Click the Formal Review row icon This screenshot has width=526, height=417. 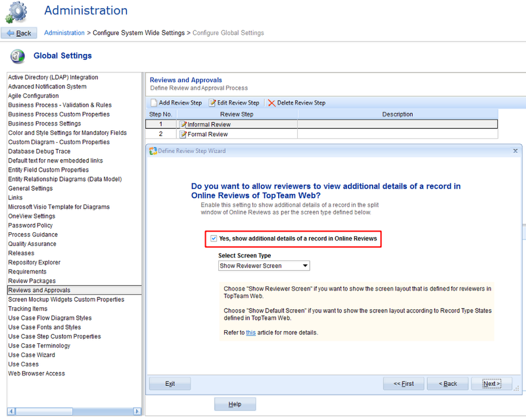[183, 134]
